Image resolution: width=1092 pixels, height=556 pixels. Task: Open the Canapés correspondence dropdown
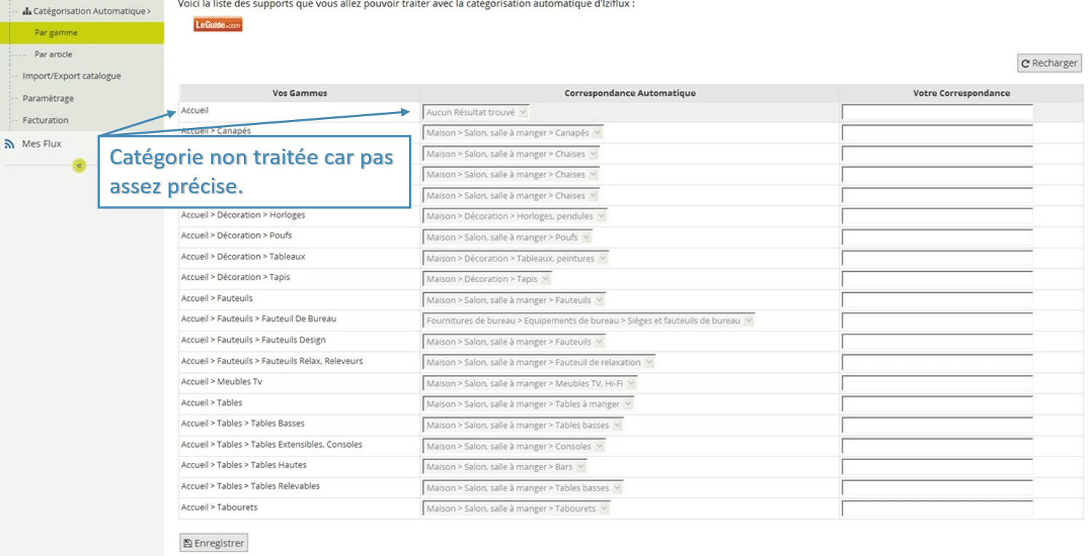[513, 134]
